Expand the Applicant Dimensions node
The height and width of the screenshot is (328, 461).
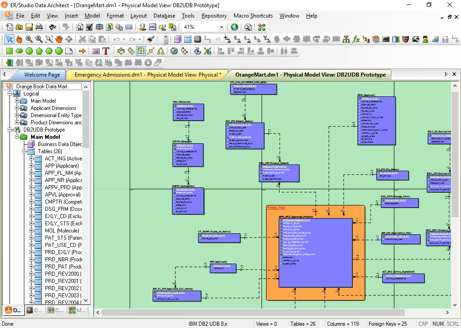click(17, 108)
